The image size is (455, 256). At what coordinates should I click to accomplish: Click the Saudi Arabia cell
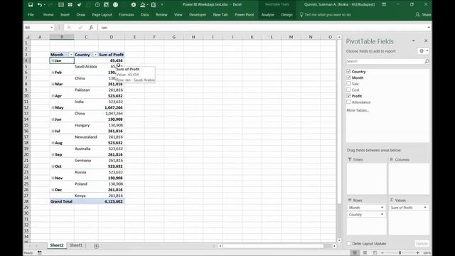(x=86, y=66)
